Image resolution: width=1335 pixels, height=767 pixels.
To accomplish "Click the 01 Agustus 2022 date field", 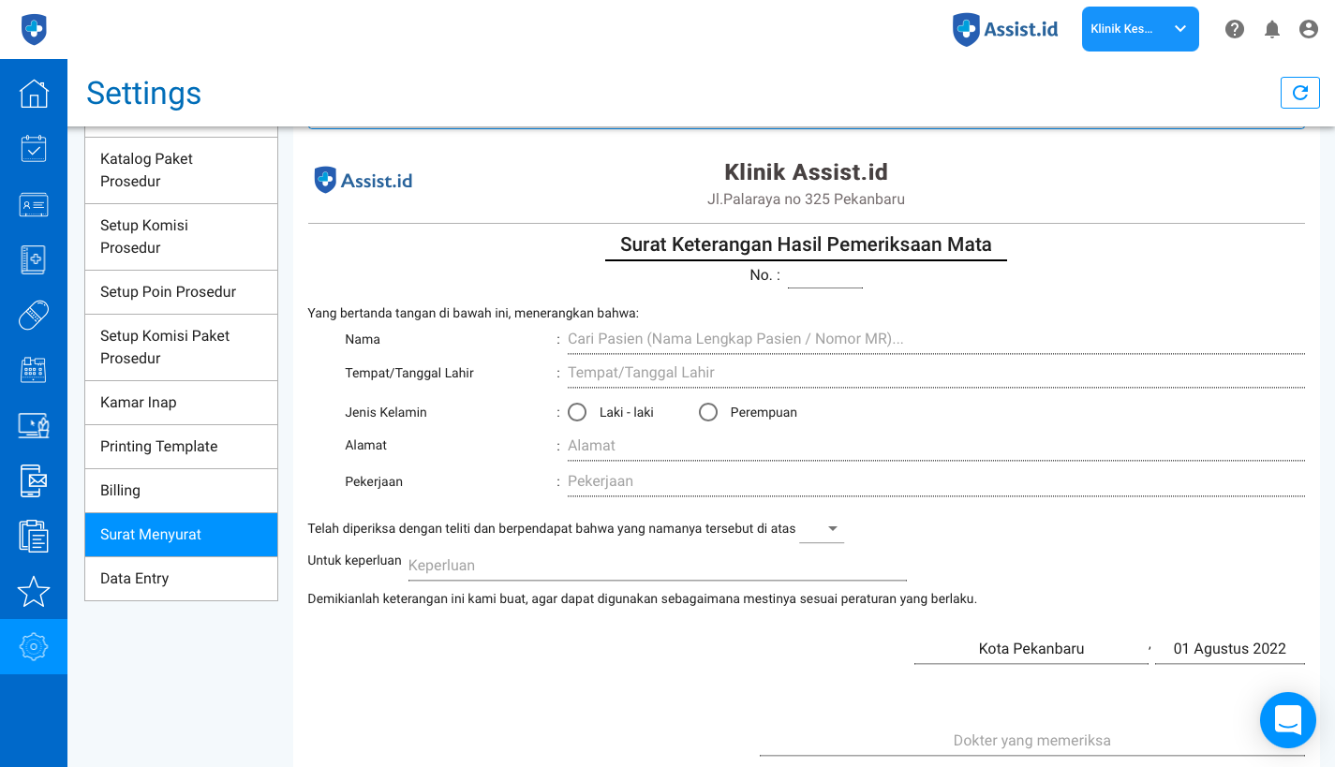I will click(1230, 649).
